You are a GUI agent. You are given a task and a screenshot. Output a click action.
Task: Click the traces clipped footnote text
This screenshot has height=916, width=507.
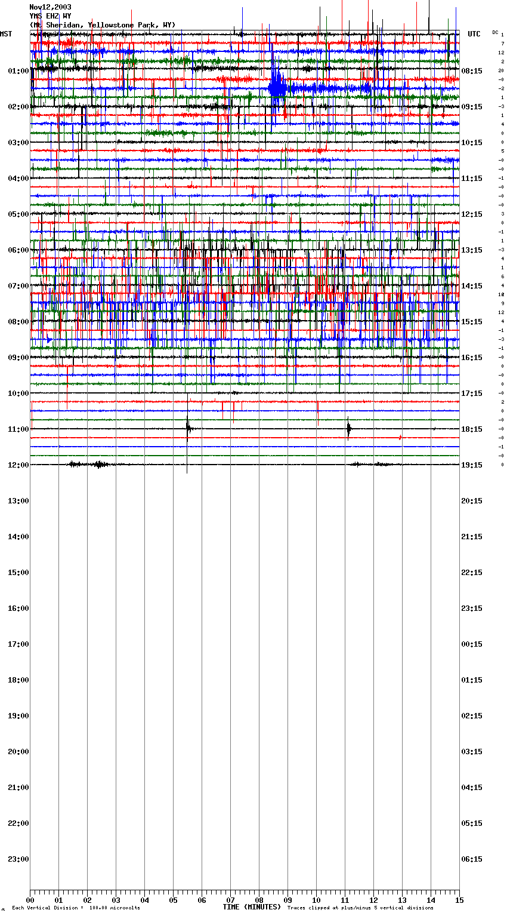pos(360,908)
